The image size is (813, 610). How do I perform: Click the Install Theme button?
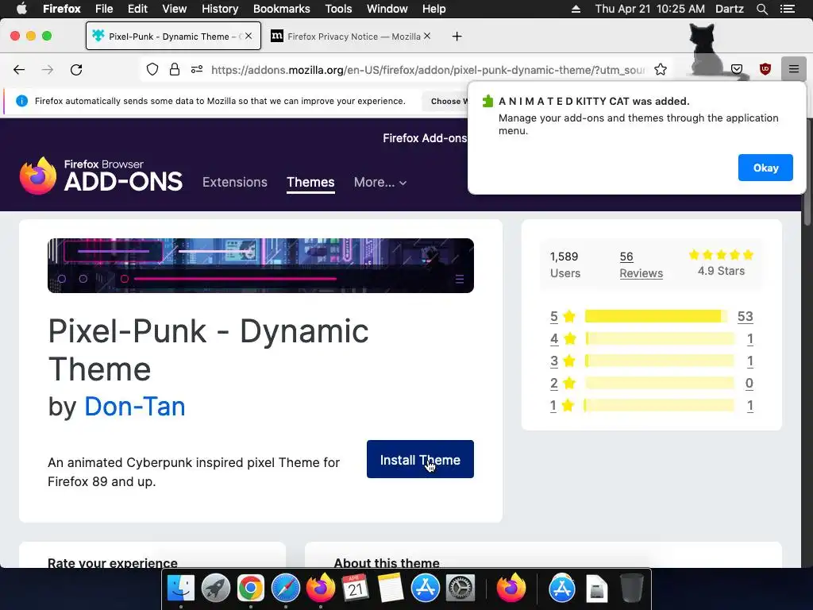[420, 459]
